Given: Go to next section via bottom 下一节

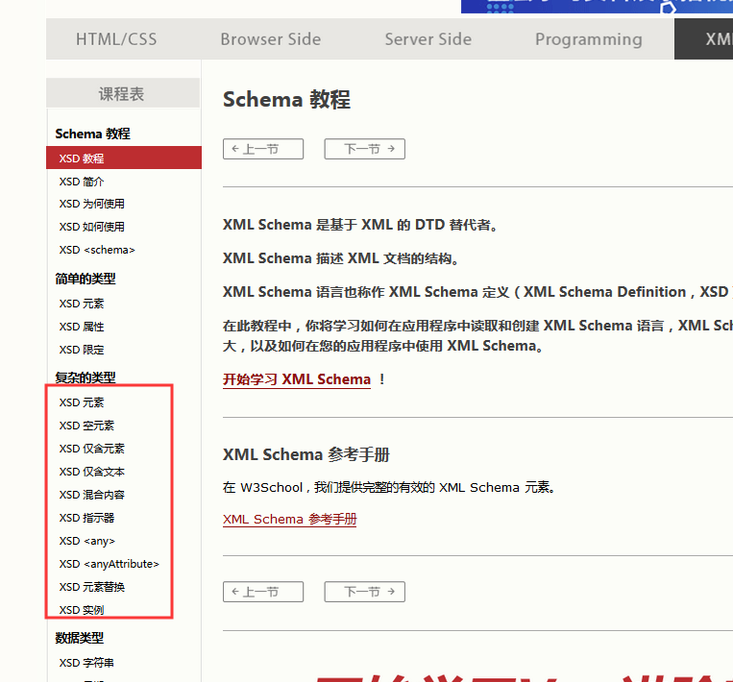Looking at the screenshot, I should 365,592.
